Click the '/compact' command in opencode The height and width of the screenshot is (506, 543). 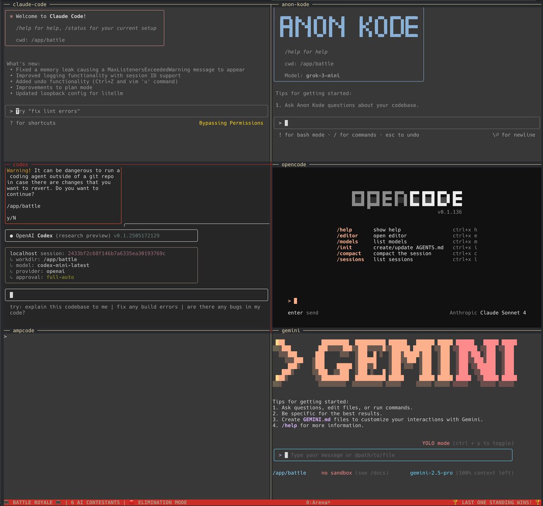pos(349,253)
